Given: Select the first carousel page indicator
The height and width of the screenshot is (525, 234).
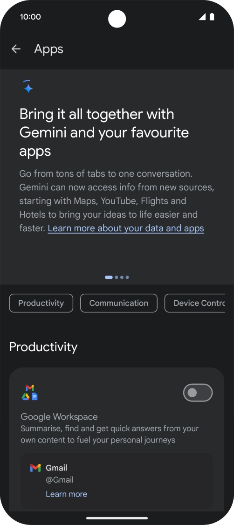Looking at the screenshot, I should tap(109, 277).
